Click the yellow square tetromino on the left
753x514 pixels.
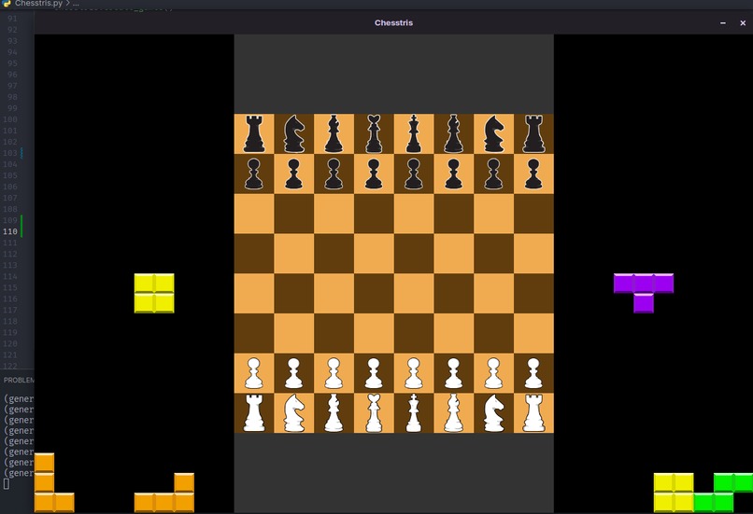pos(154,293)
